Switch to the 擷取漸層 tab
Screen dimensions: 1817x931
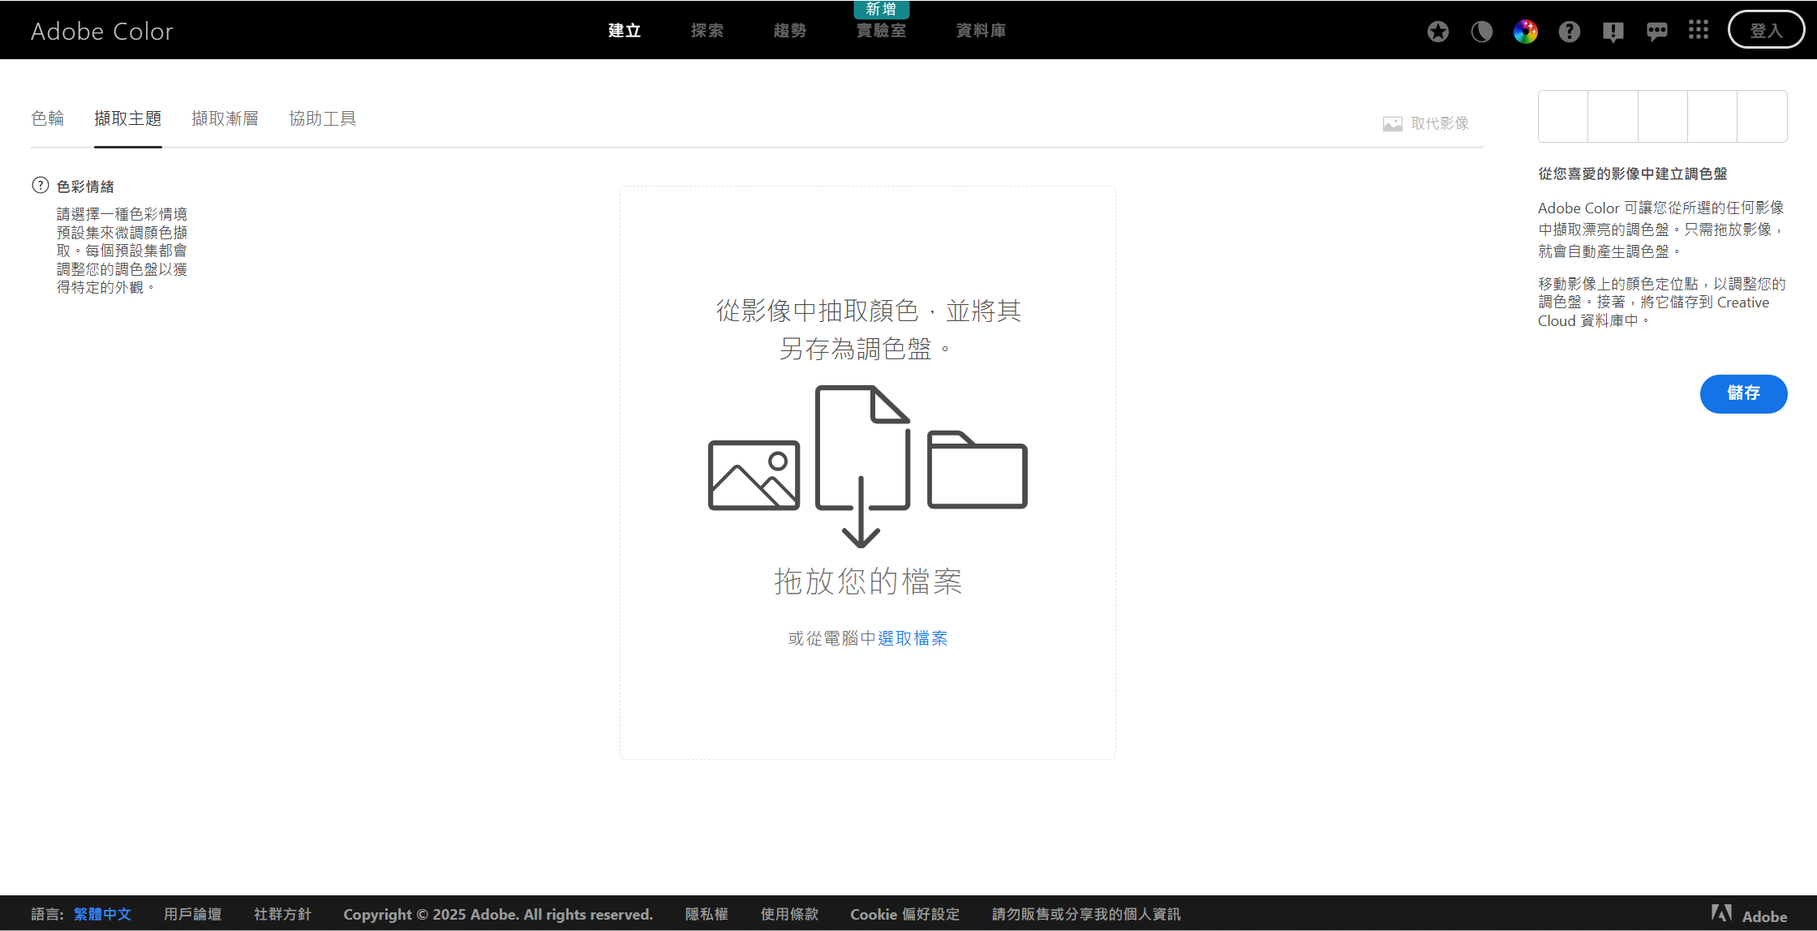coord(225,118)
